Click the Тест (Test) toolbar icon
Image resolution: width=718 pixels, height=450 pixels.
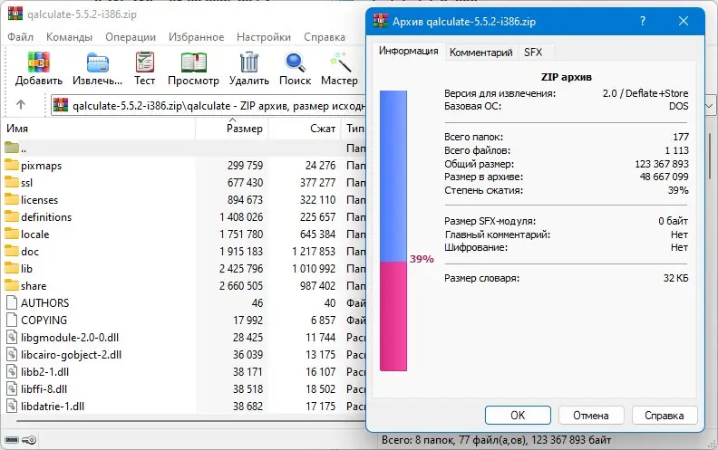(145, 62)
